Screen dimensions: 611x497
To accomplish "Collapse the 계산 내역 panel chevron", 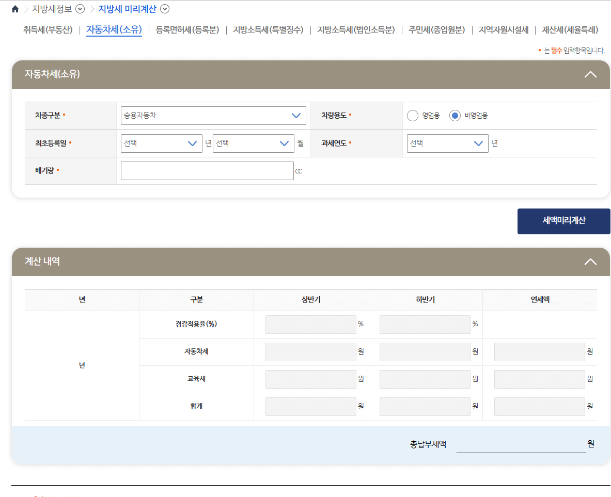I will (x=590, y=262).
